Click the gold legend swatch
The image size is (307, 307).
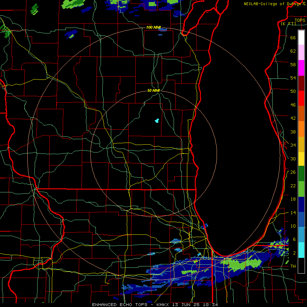point(301,145)
